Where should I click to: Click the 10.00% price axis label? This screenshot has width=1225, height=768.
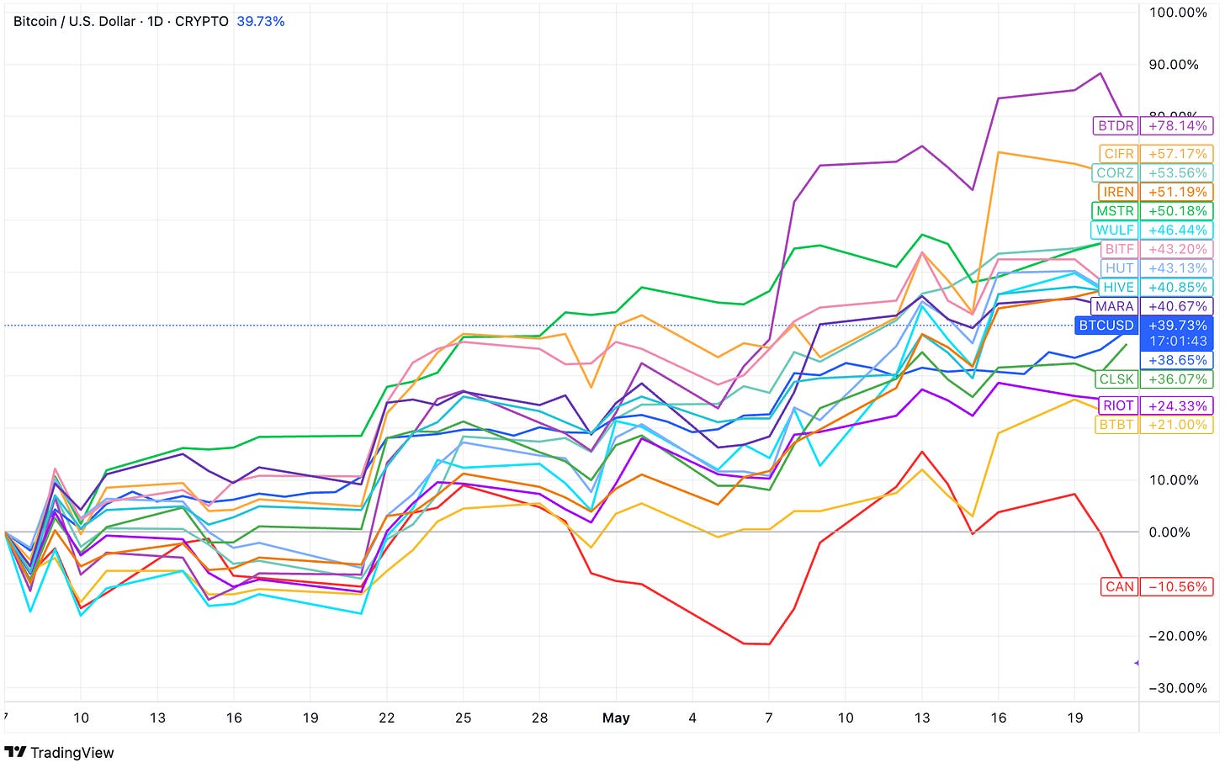click(x=1174, y=480)
